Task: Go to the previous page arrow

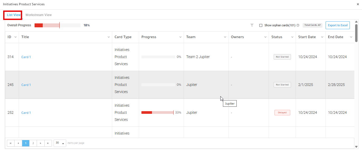Action: click(18, 143)
